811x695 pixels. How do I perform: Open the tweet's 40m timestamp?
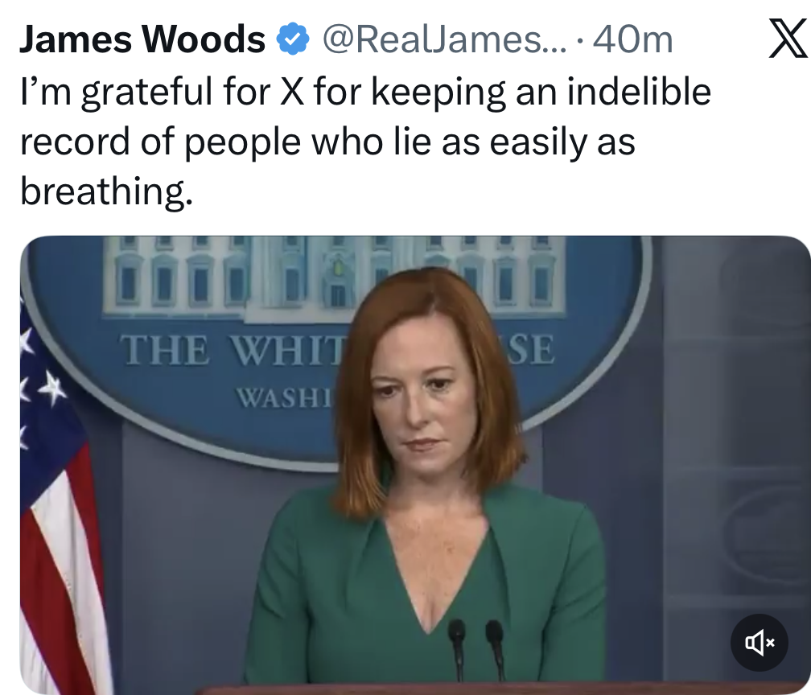633,39
